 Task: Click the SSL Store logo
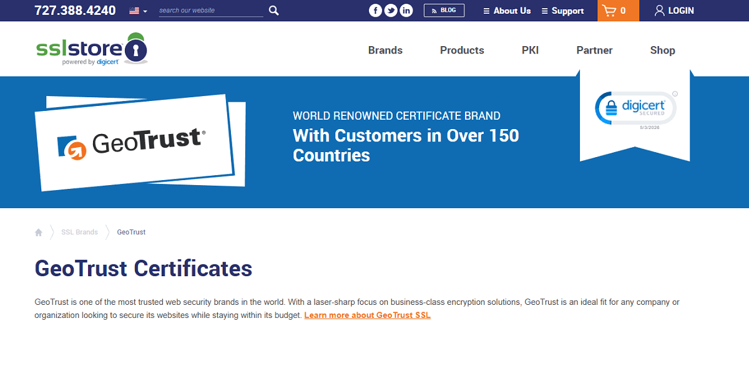click(92, 49)
